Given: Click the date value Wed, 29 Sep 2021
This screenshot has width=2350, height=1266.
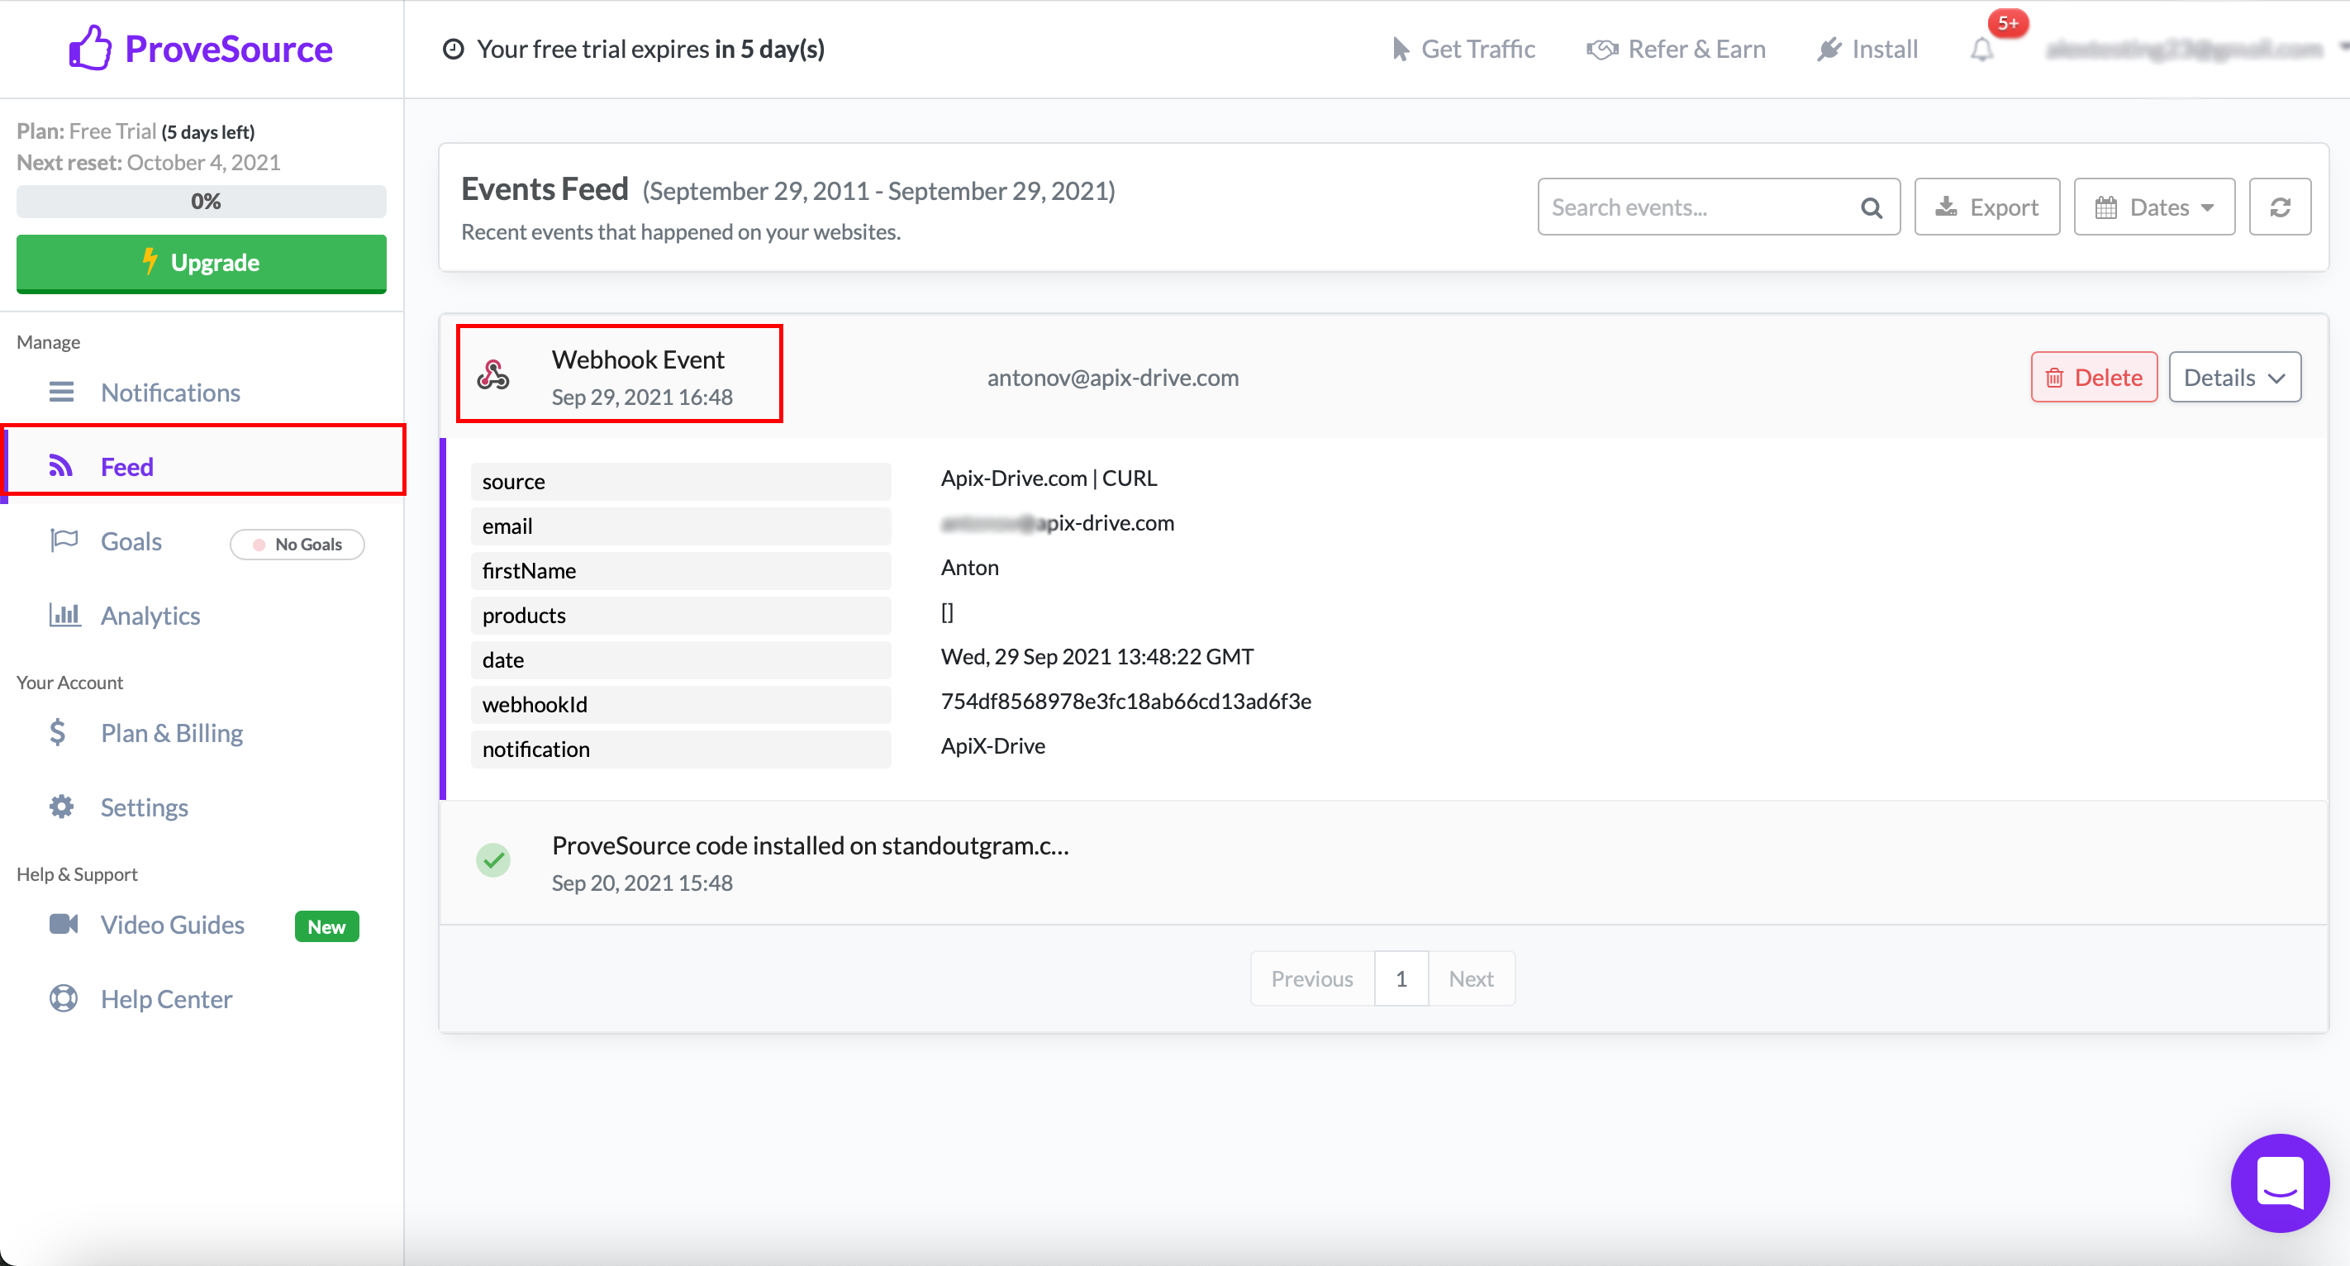Looking at the screenshot, I should coord(1097,657).
